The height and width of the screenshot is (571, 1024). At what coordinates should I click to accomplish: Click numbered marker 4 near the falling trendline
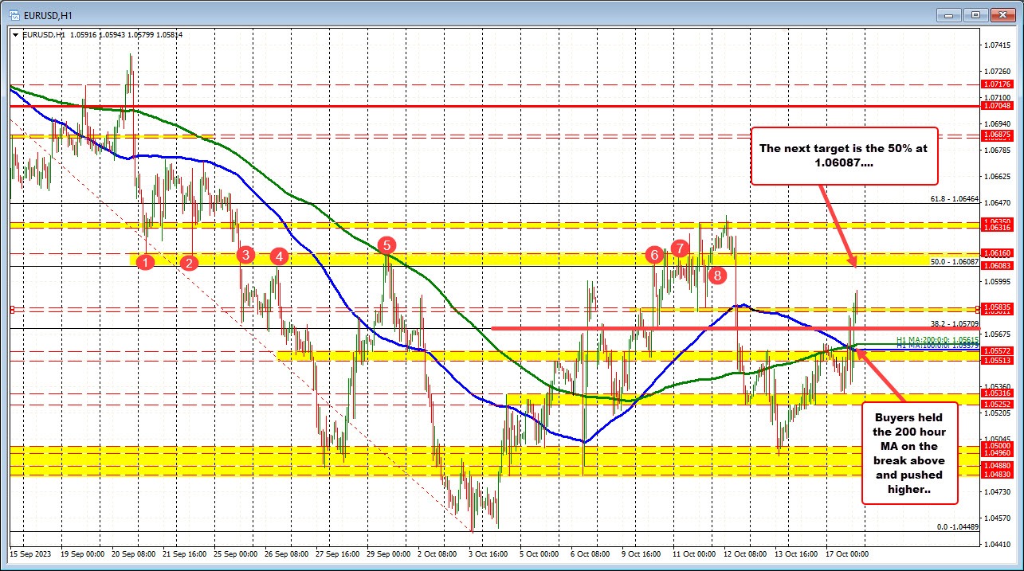coord(278,256)
